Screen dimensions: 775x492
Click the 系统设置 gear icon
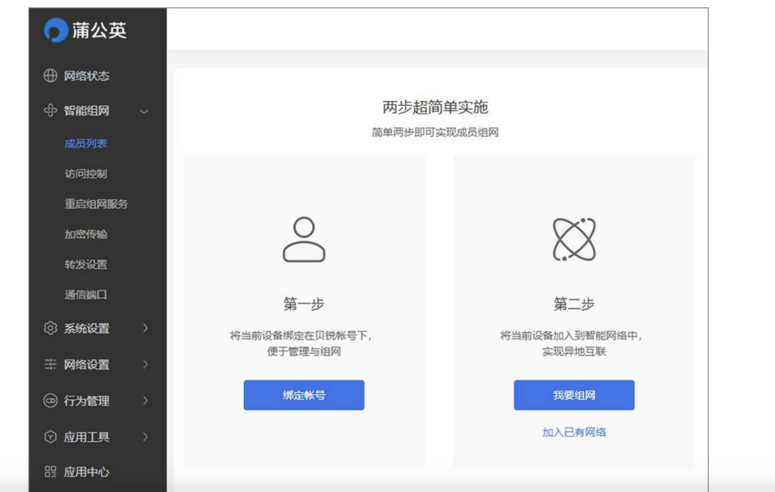(x=50, y=328)
